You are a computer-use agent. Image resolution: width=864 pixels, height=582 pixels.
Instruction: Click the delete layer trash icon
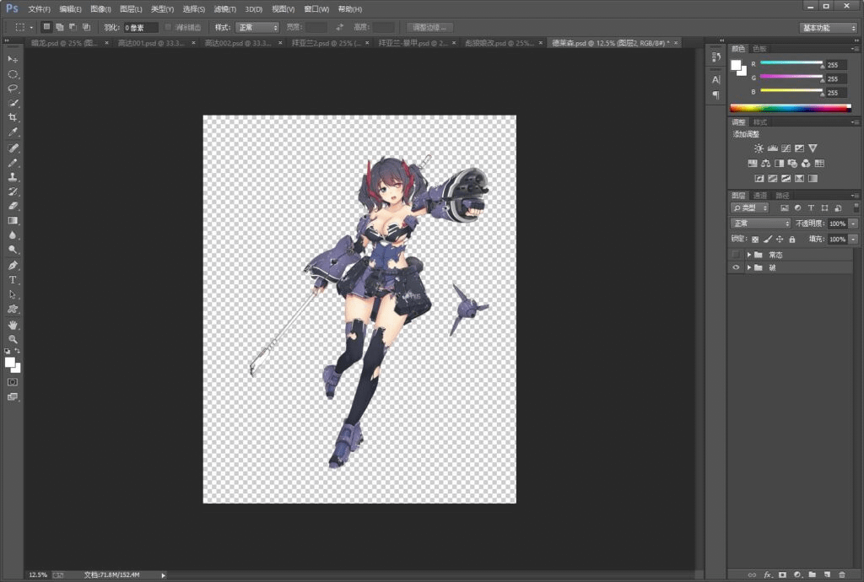(x=841, y=574)
